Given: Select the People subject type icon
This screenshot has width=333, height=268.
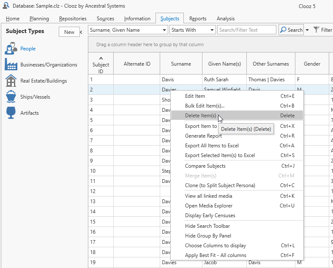Looking at the screenshot, I should pyautogui.click(x=11, y=49).
